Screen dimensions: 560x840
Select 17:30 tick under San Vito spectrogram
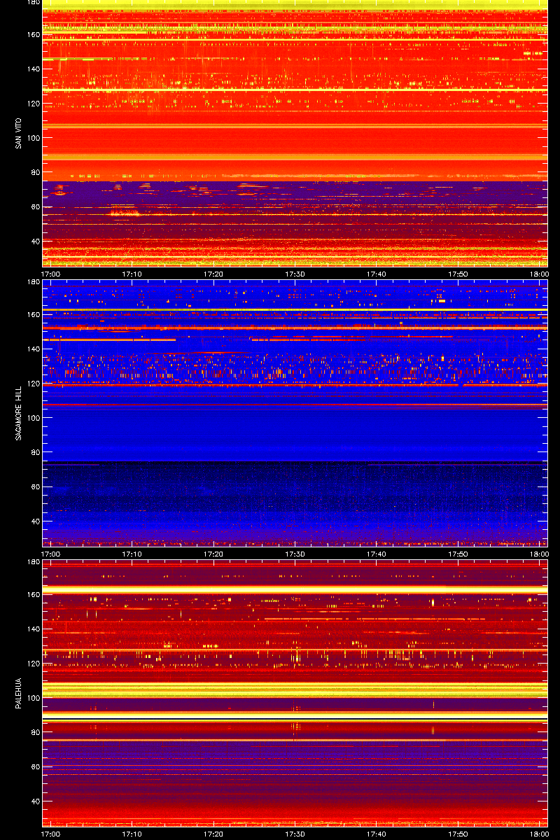(x=295, y=274)
